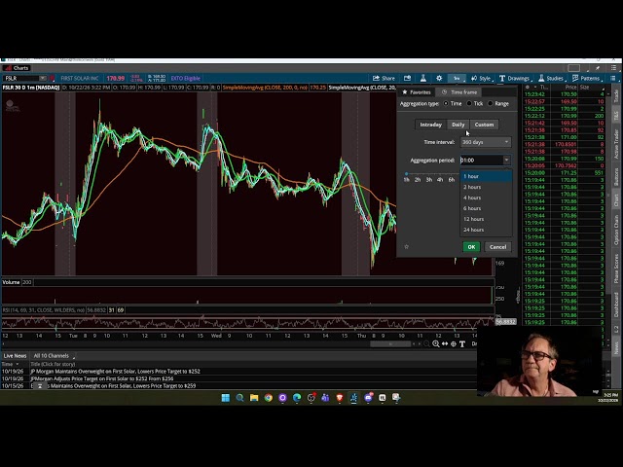Select 6 hours from the list
The width and height of the screenshot is (623, 467).
tap(486, 208)
